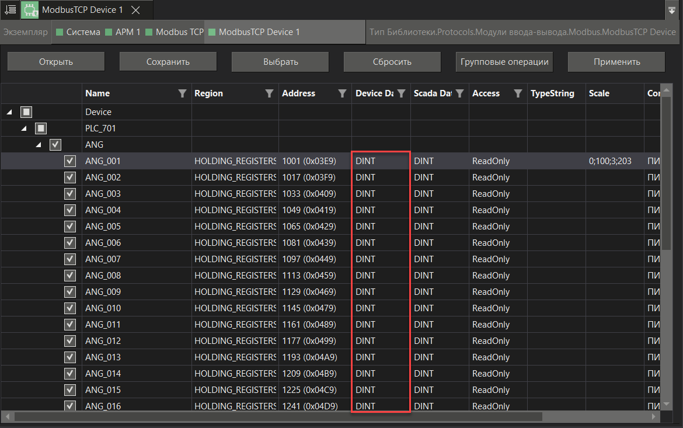The height and width of the screenshot is (428, 683).
Task: Filter the Device Data type column
Action: [401, 93]
